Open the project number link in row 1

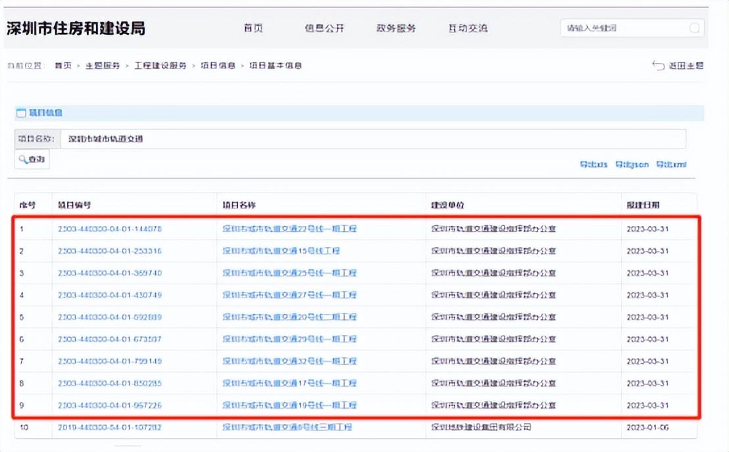110,229
